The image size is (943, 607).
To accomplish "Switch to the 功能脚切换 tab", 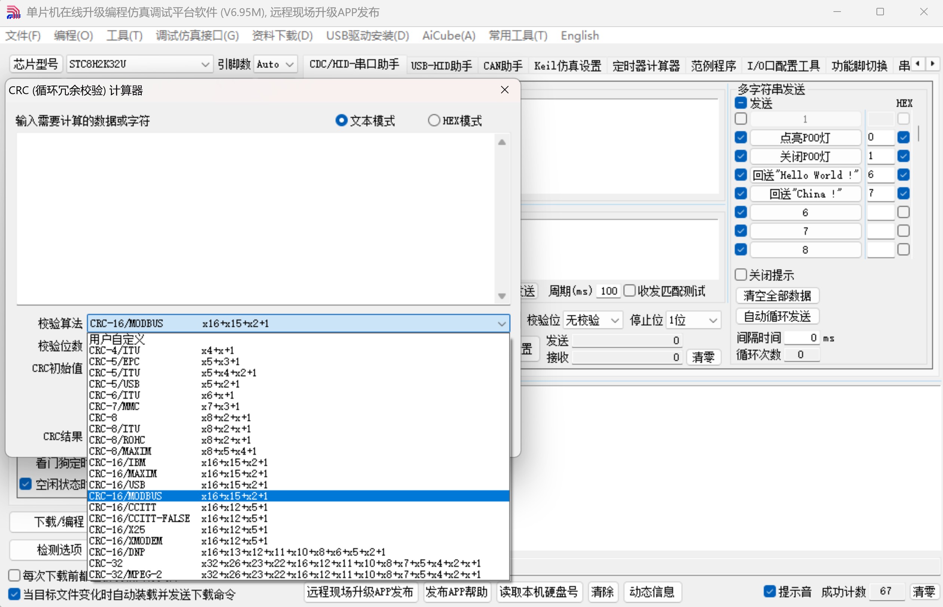I will click(x=859, y=65).
